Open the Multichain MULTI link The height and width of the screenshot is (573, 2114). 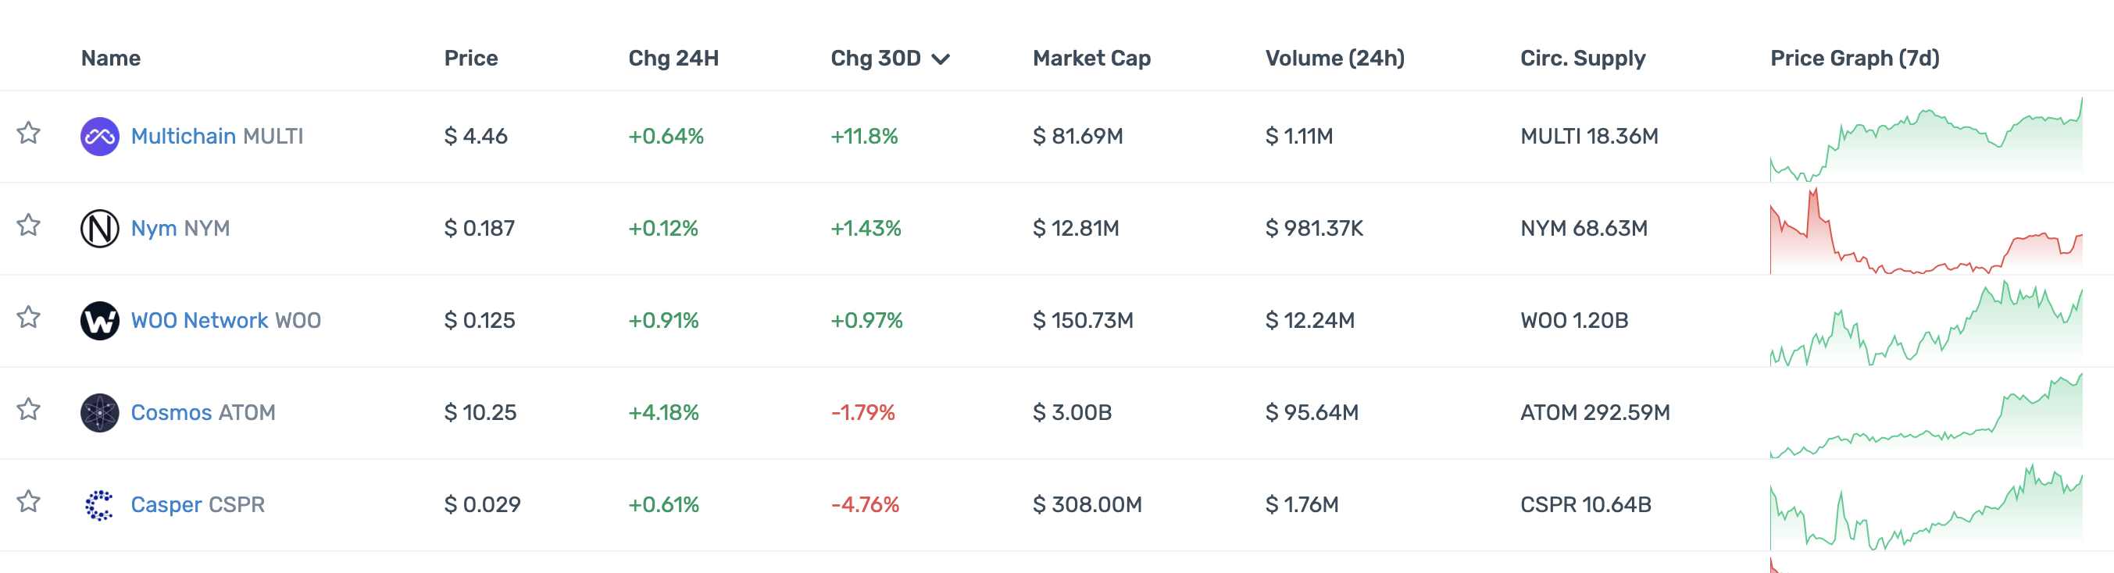pyautogui.click(x=216, y=136)
